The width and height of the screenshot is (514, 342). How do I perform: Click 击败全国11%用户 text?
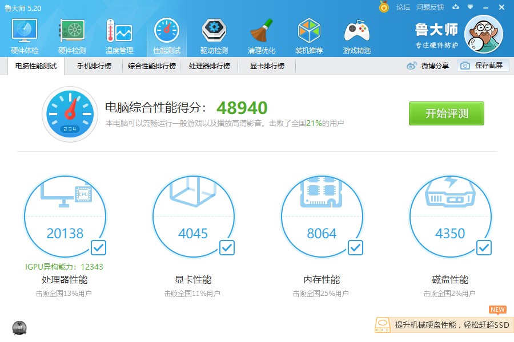[192, 294]
